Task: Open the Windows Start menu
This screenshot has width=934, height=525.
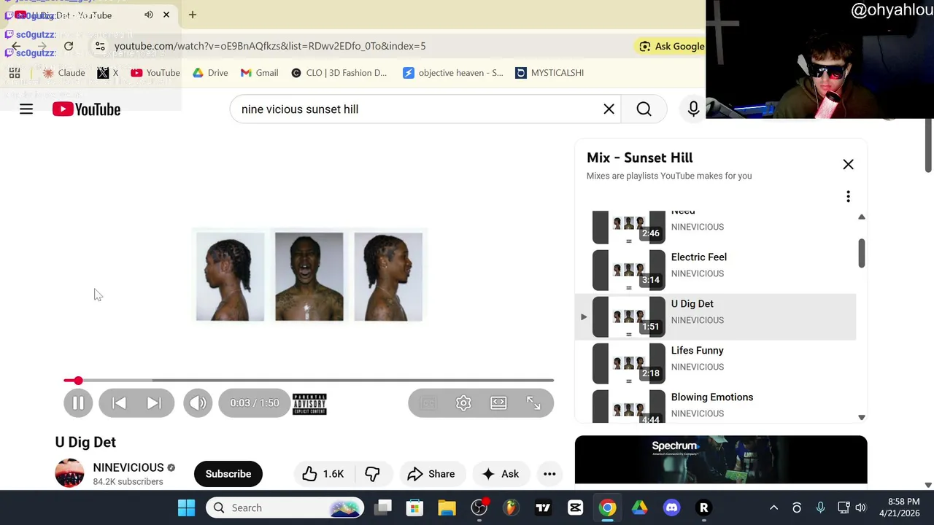Action: pyautogui.click(x=186, y=507)
